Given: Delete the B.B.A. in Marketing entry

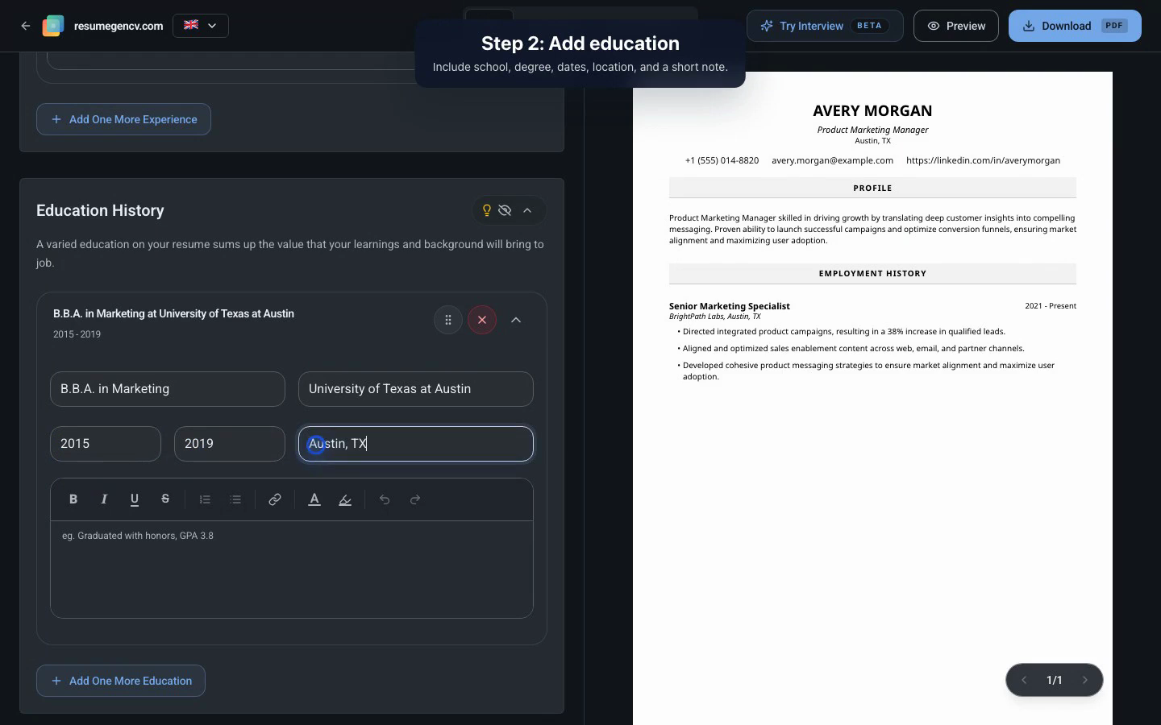Looking at the screenshot, I should tap(482, 320).
